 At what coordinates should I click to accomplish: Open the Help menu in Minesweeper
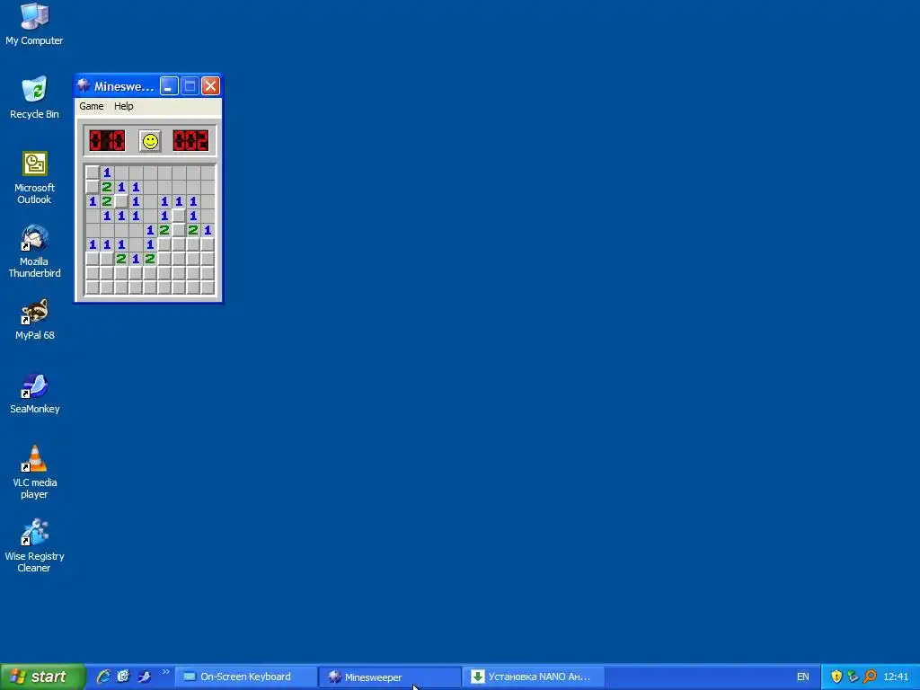pyautogui.click(x=124, y=106)
